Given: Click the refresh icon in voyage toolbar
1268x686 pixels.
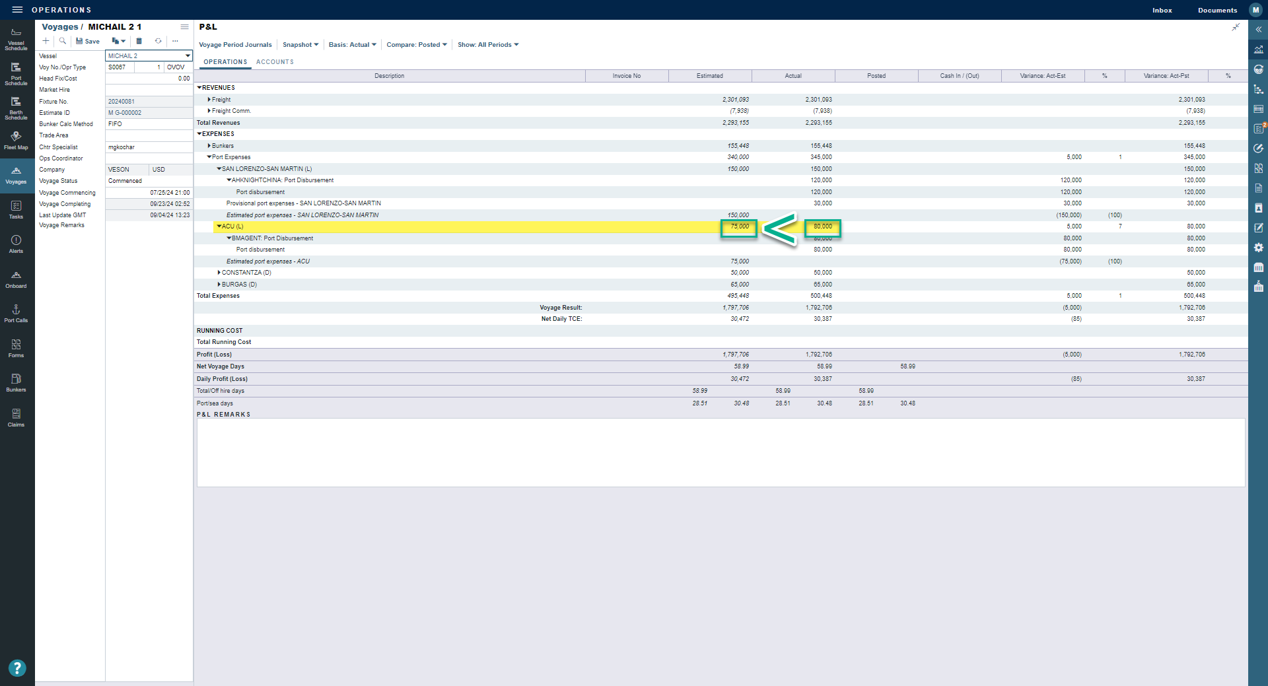Looking at the screenshot, I should 158,41.
